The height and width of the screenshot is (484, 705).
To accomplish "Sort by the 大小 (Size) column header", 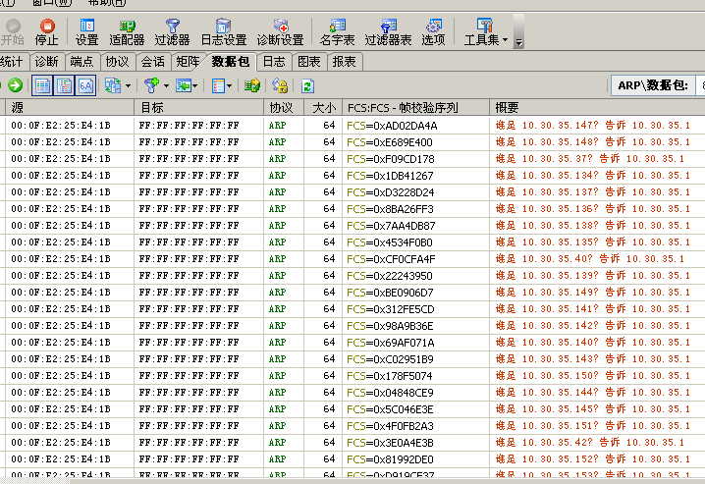I will pyautogui.click(x=323, y=107).
